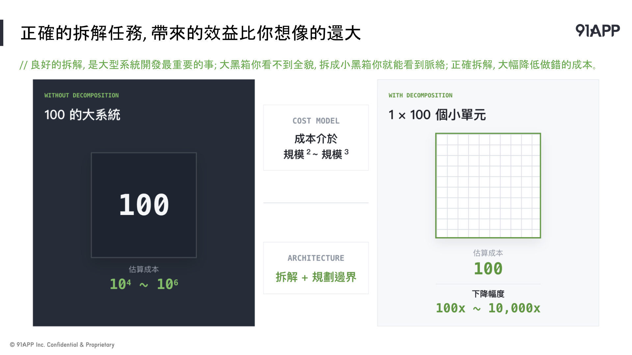Click the '估算成本' label in the dark panel
Screen dimensions: 632x355
(x=144, y=270)
